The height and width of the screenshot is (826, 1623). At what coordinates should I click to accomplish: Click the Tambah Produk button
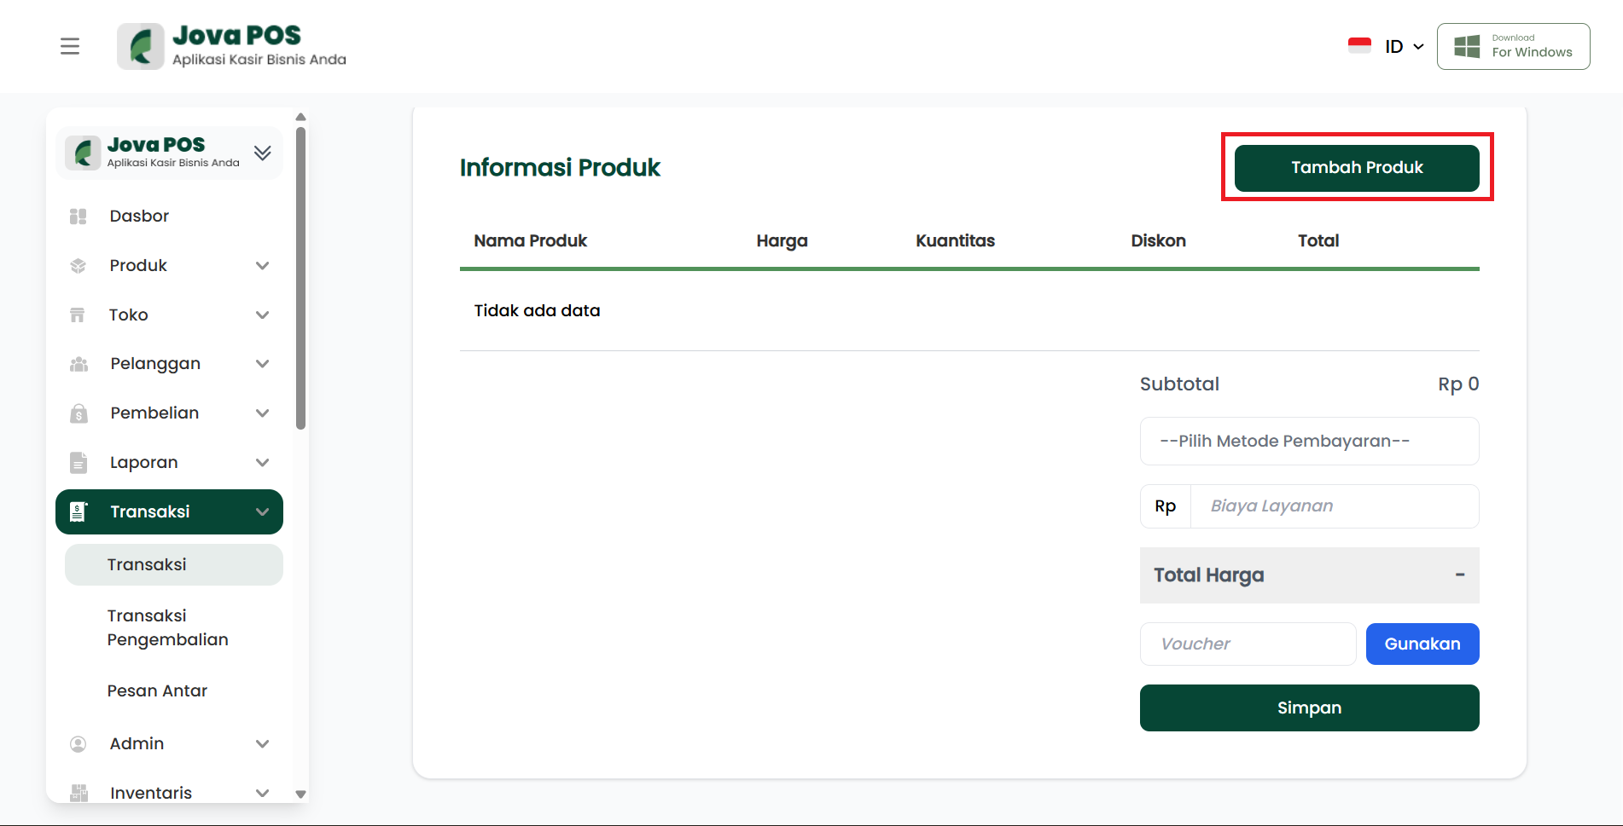coord(1357,168)
